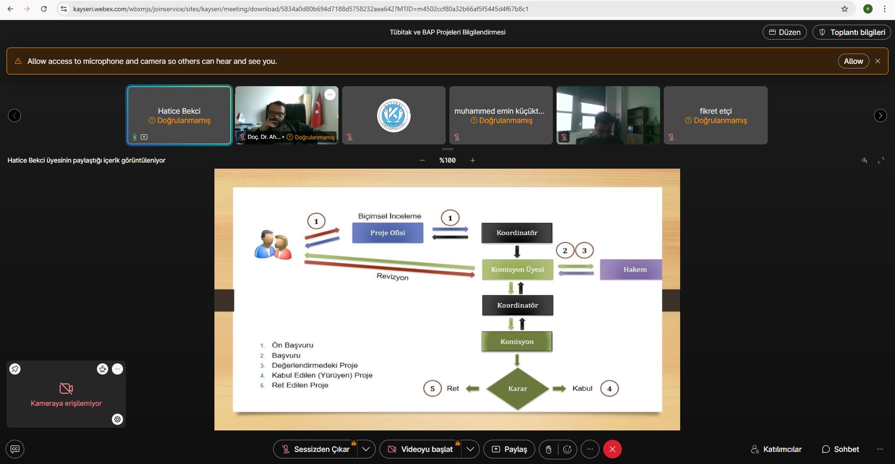The height and width of the screenshot is (464, 895).
Task: Zoom in shared content with plus
Action: (x=473, y=160)
